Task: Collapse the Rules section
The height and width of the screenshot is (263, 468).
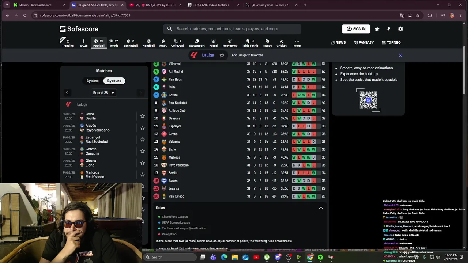Action: click(x=321, y=208)
